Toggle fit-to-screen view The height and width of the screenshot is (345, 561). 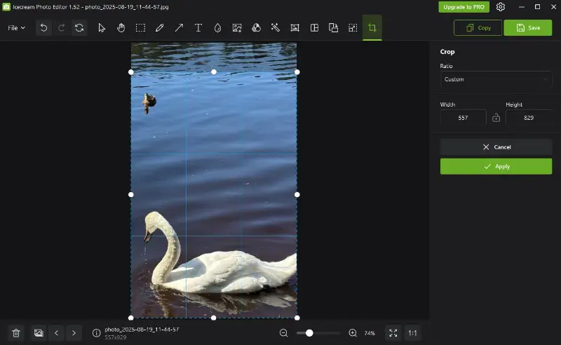click(393, 333)
